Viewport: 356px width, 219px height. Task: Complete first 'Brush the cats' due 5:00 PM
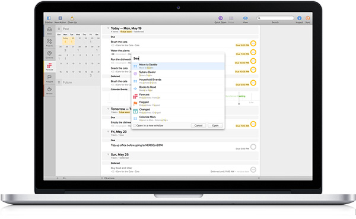click(x=253, y=43)
